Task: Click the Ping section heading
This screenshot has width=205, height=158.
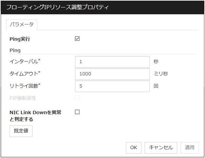Action: (x=15, y=50)
